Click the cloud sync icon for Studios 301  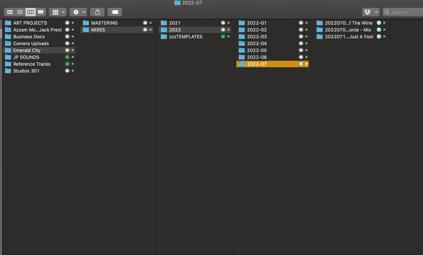(67, 71)
